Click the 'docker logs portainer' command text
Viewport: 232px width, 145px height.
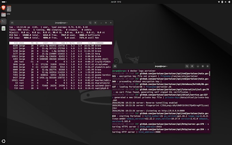click(143, 71)
